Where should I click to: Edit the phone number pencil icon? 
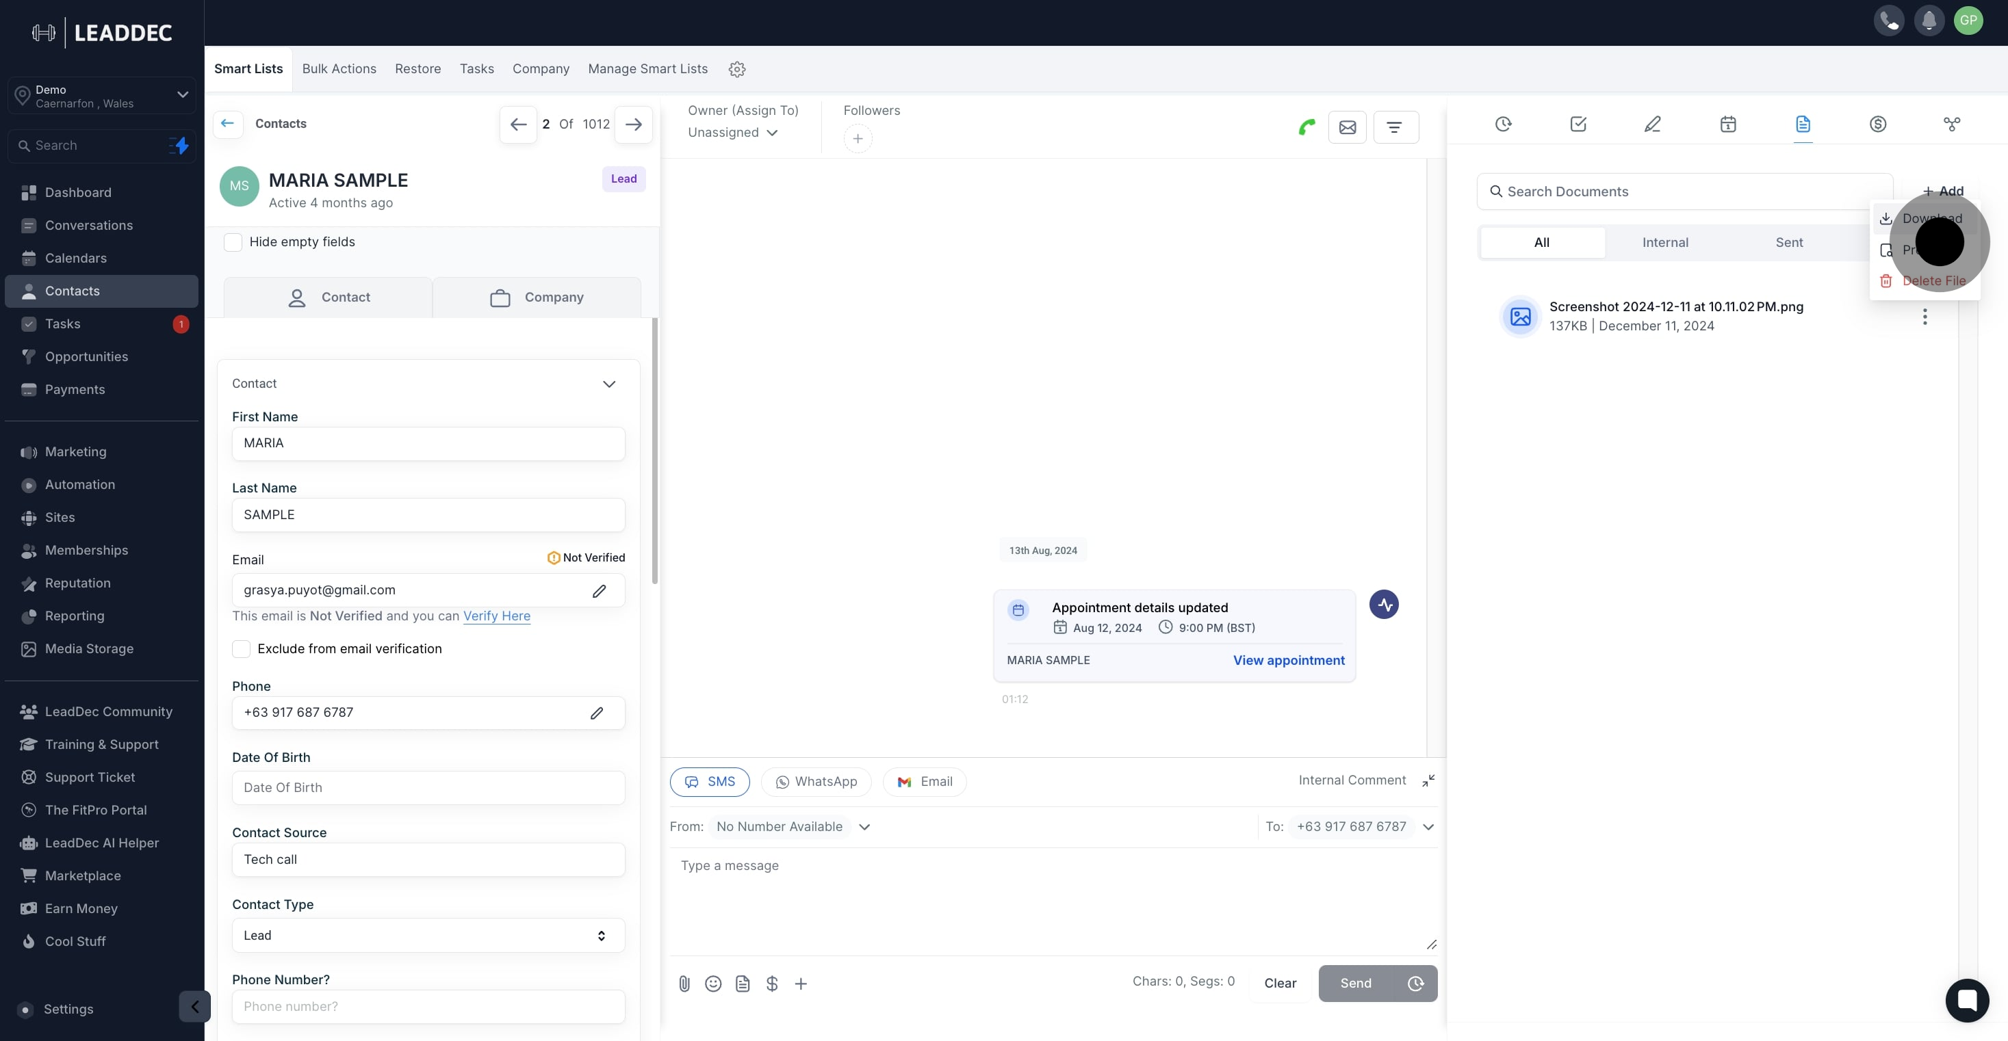coord(596,713)
